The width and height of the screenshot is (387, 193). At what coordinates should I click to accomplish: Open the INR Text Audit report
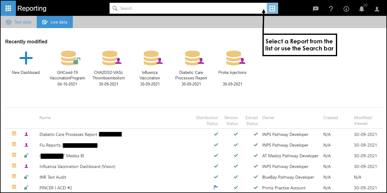tap(53, 177)
